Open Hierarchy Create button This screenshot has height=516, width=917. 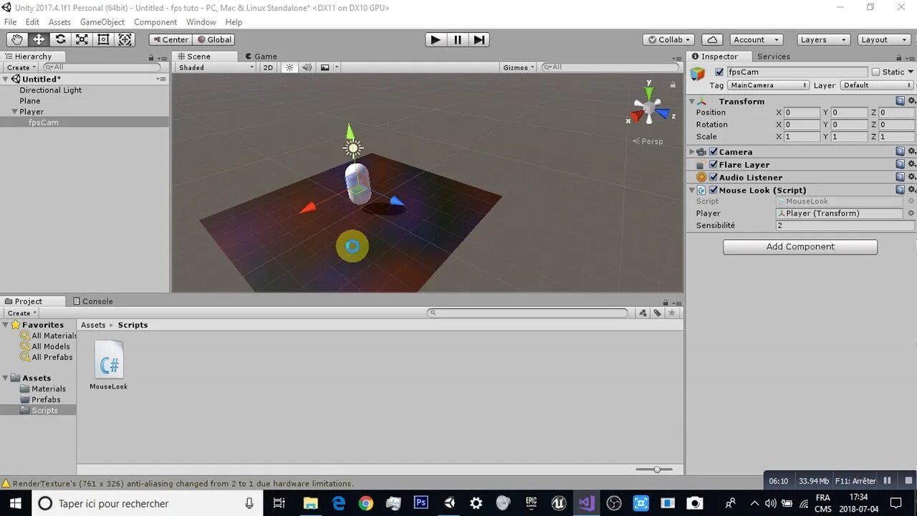[21, 67]
